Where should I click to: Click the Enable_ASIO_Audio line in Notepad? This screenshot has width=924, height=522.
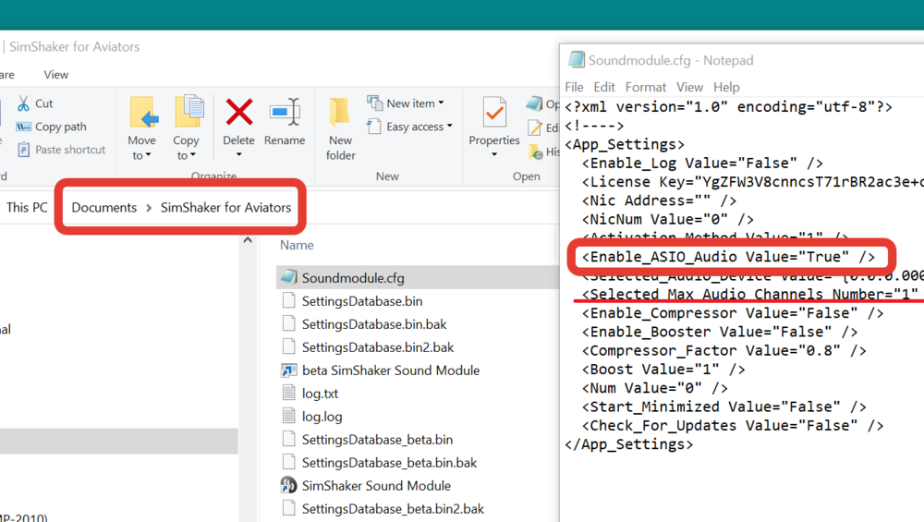(x=728, y=257)
